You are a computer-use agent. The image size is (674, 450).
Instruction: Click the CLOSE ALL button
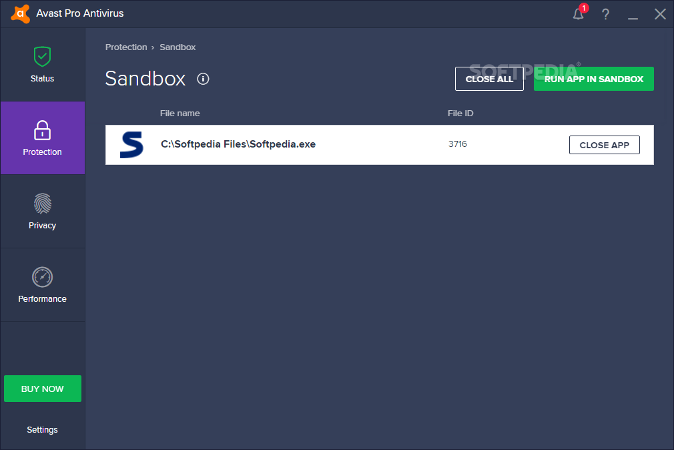click(x=489, y=79)
